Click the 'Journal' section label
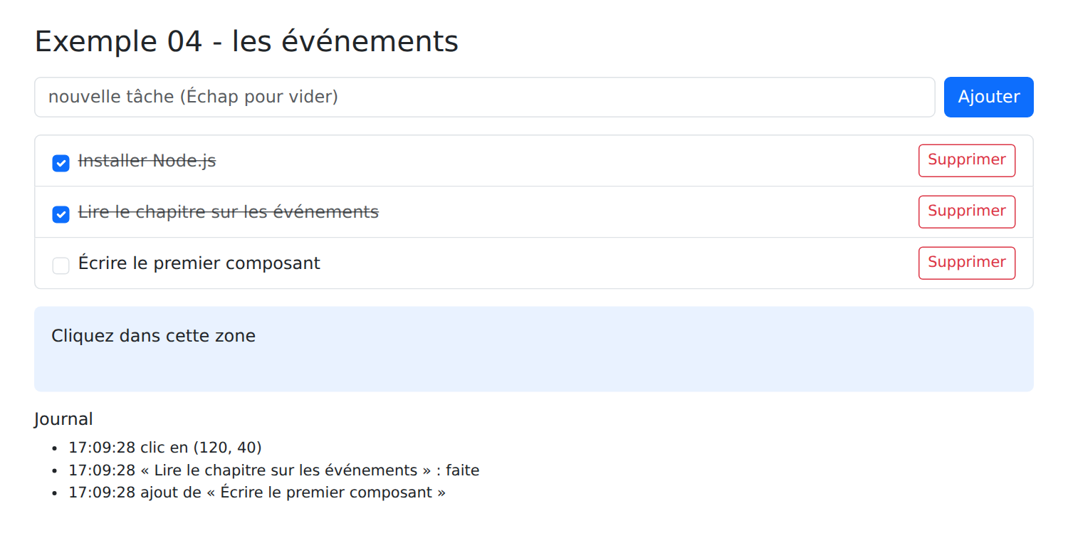This screenshot has height=548, width=1068. tap(63, 419)
